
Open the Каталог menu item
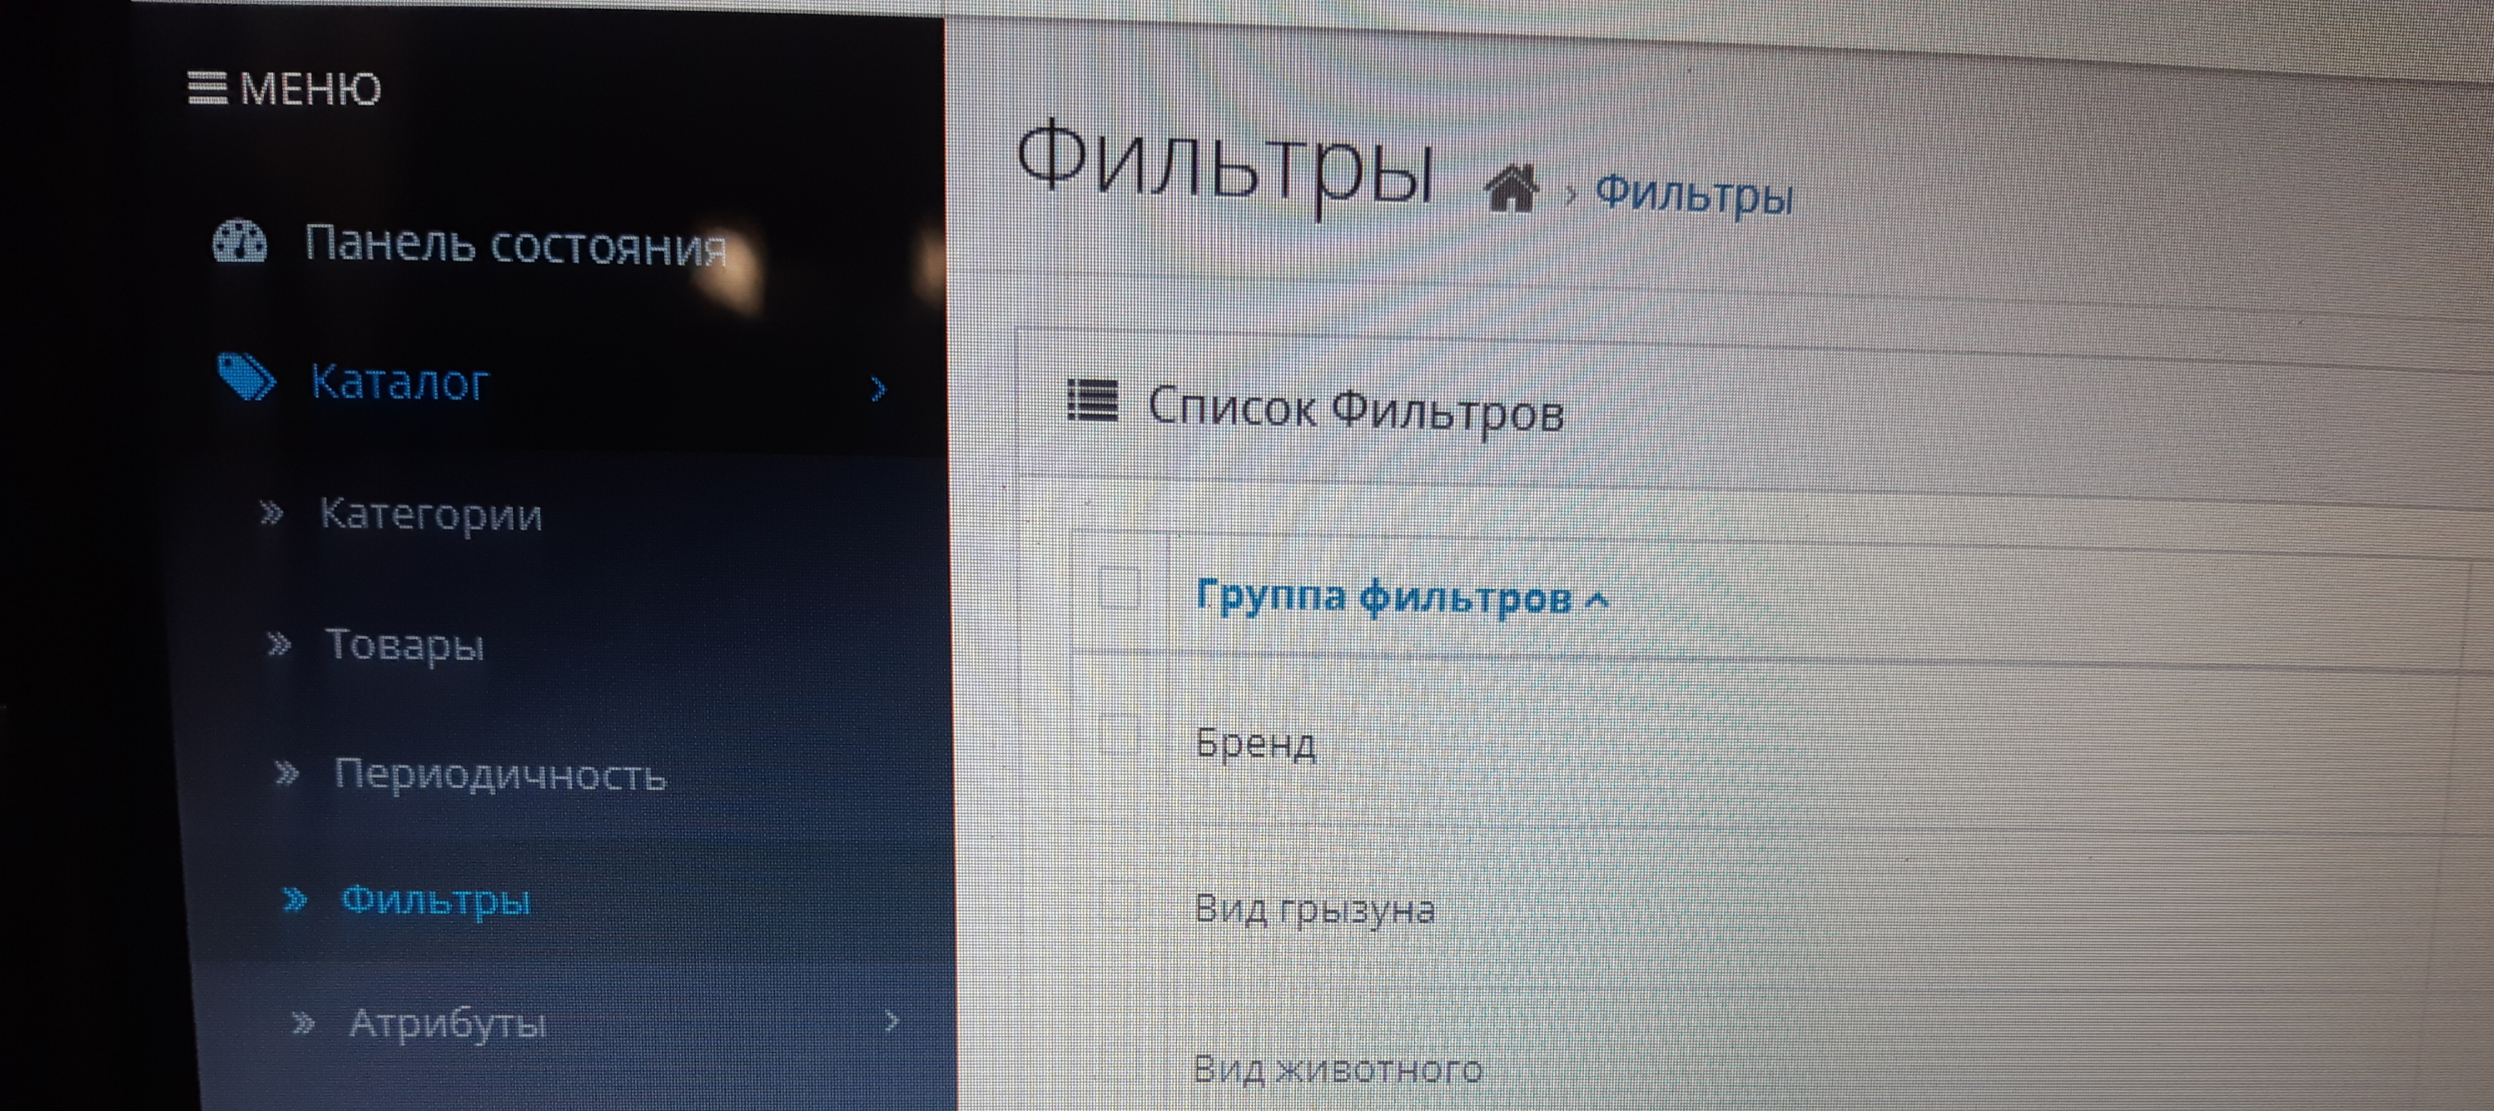coord(399,382)
